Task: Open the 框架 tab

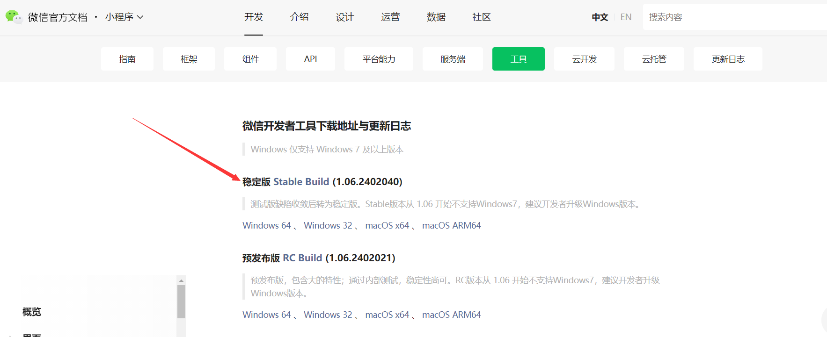Action: [189, 59]
